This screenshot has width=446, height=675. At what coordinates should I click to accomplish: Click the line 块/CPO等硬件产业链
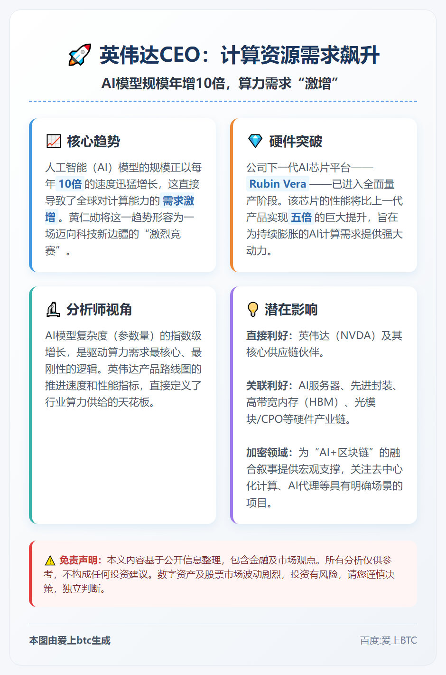299,419
